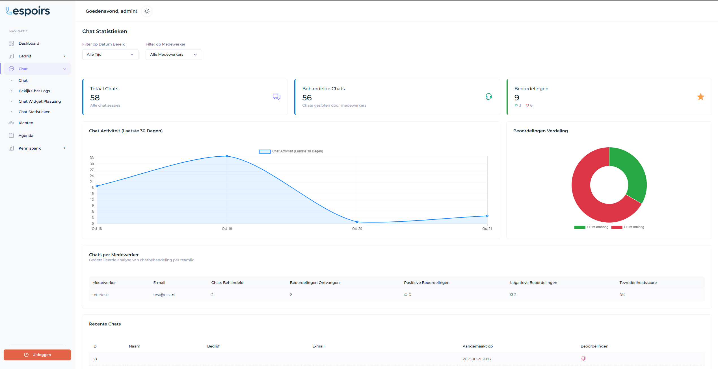Toggle the Duim omlaag legend on the donut chart
The image size is (718, 369).
tap(628, 227)
